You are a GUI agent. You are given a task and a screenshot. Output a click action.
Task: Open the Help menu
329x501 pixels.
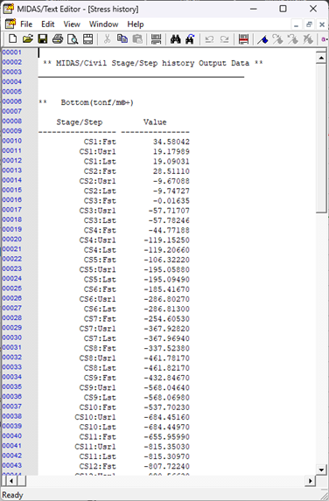[136, 24]
